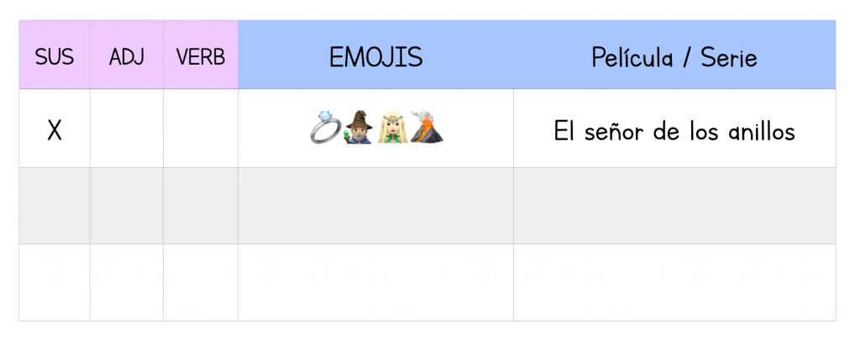
Task: Click empty Película cell in last row
Action: (674, 282)
